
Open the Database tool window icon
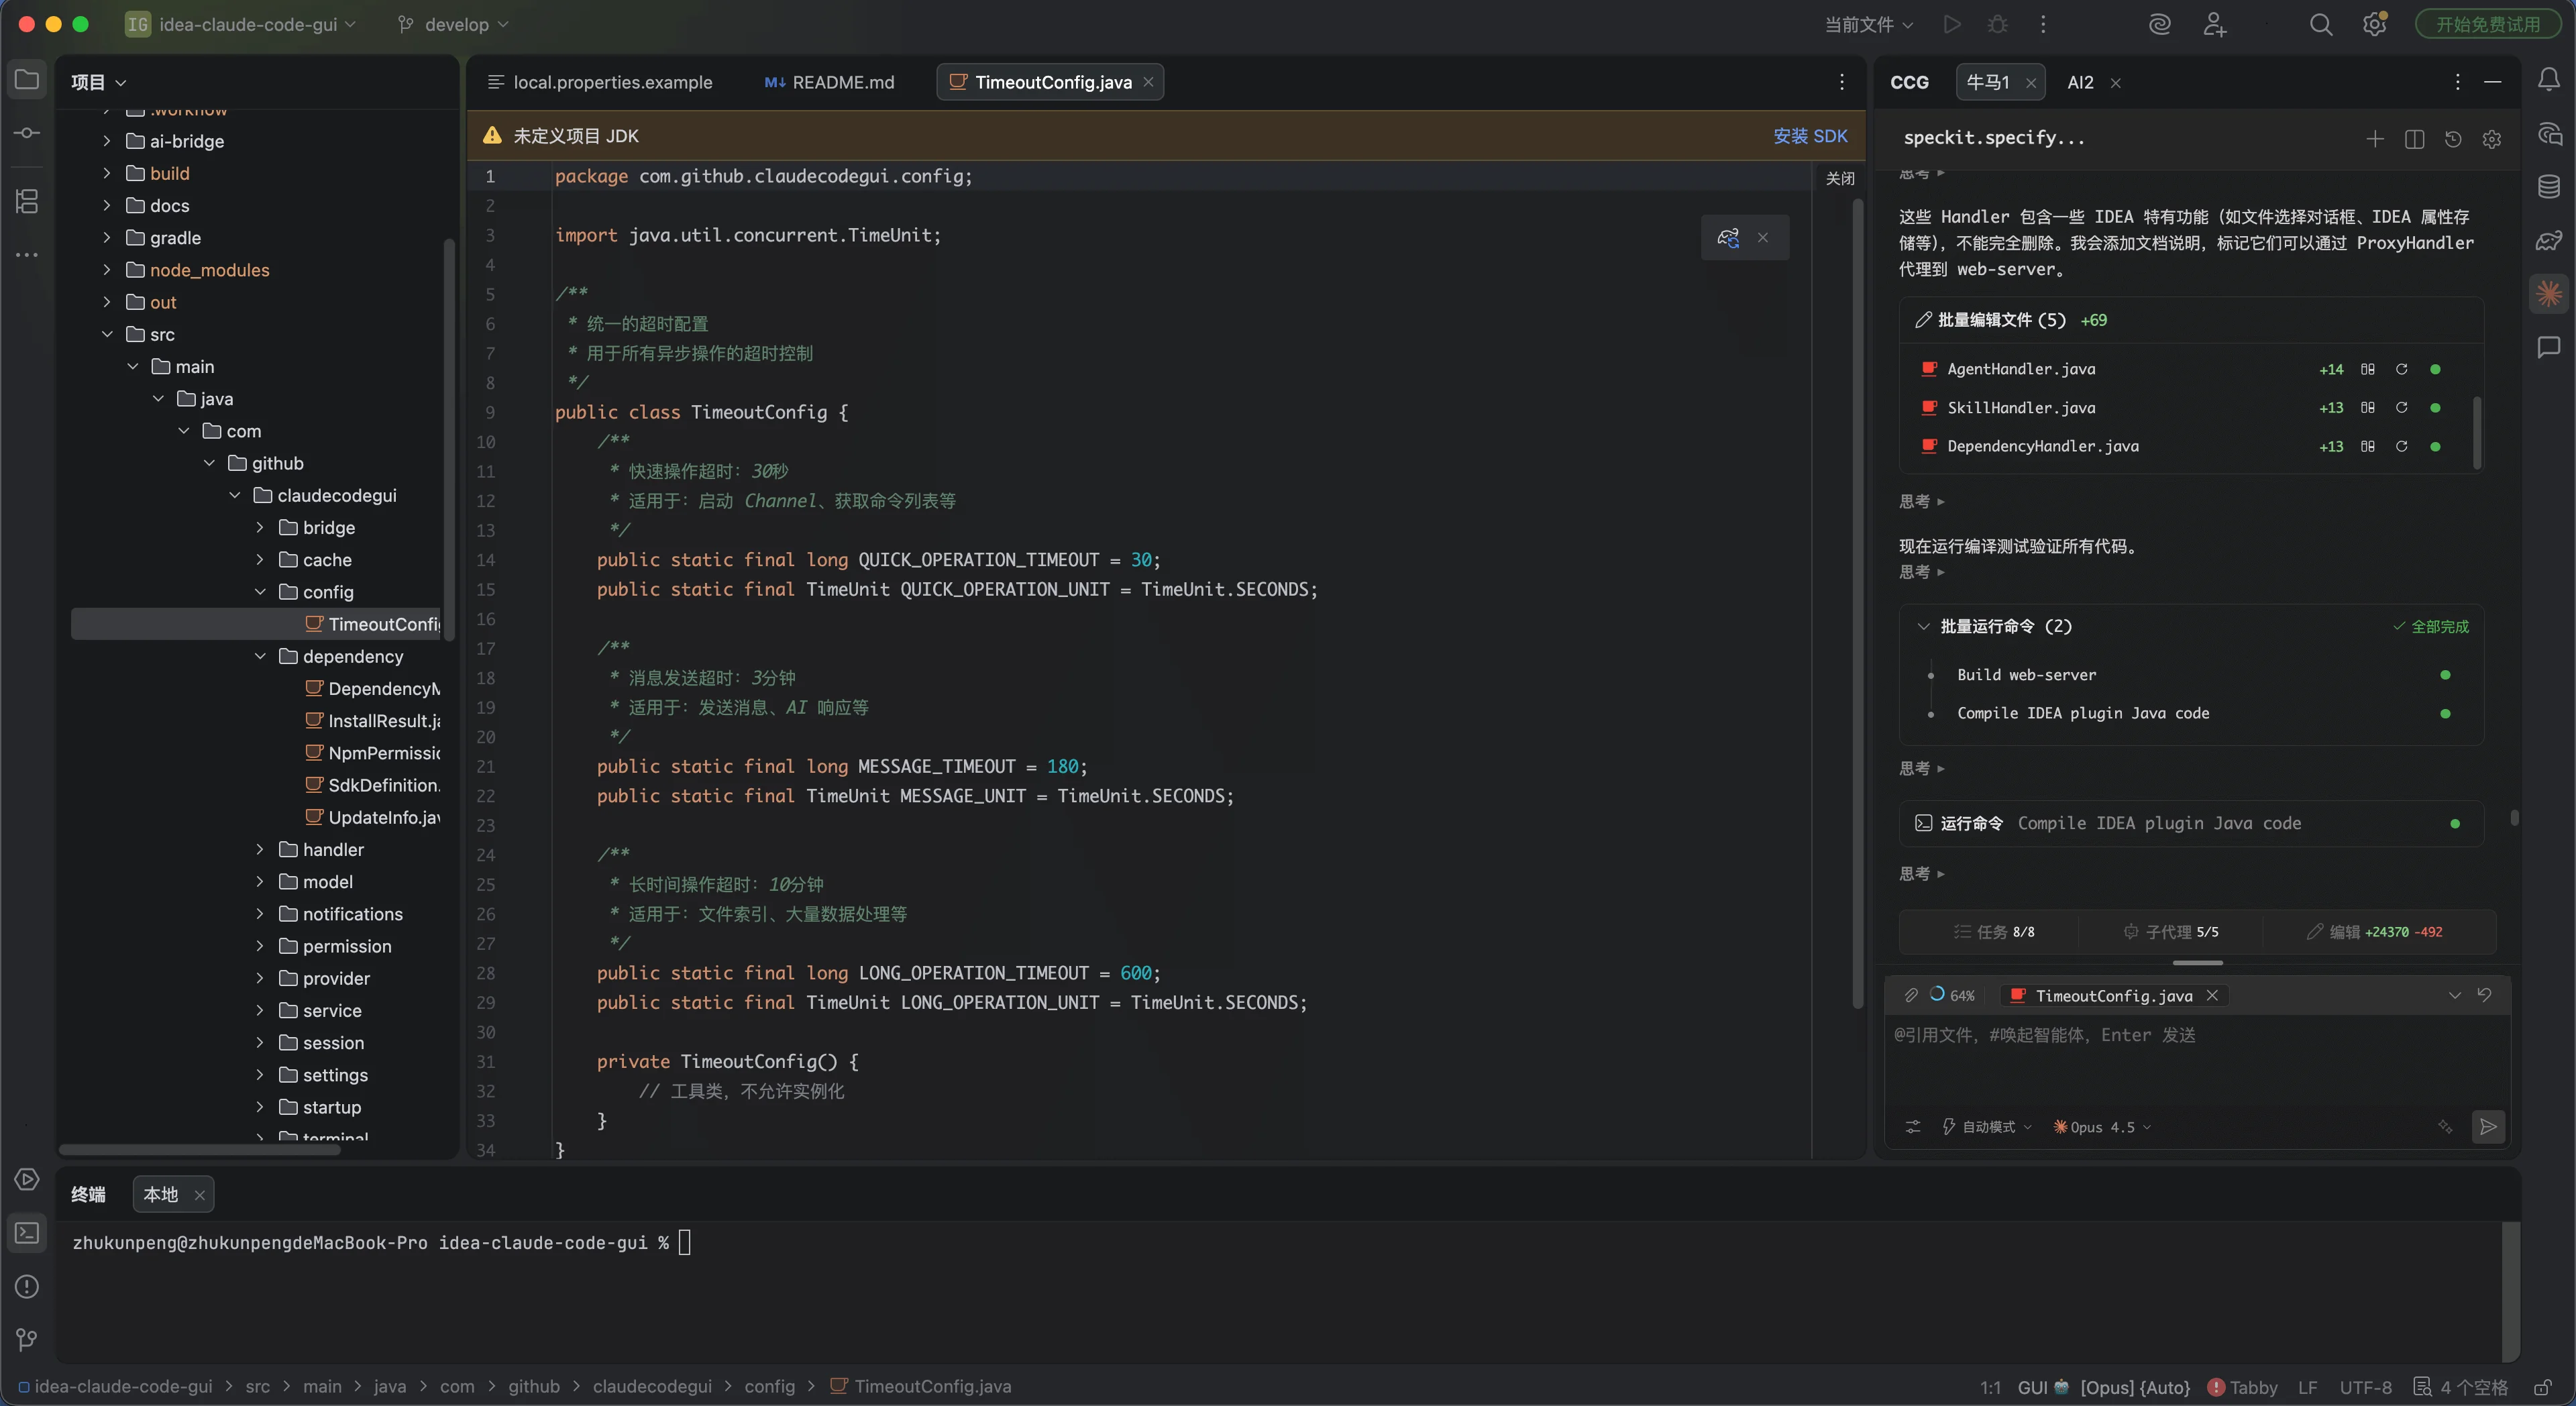(x=2549, y=187)
